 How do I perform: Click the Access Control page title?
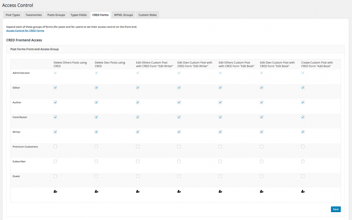[17, 5]
